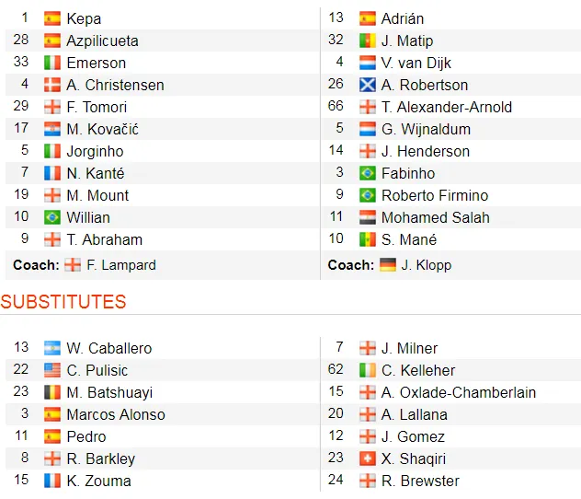The image size is (581, 499).
Task: Click the Argentina flag next to W. Caballero
Action: point(52,348)
